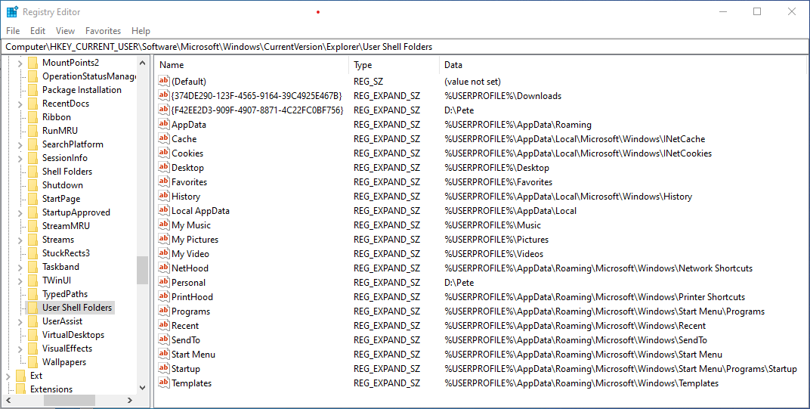Expand the SearchPlatform tree node
Viewport: 810px width, 409px height.
pyautogui.click(x=20, y=145)
